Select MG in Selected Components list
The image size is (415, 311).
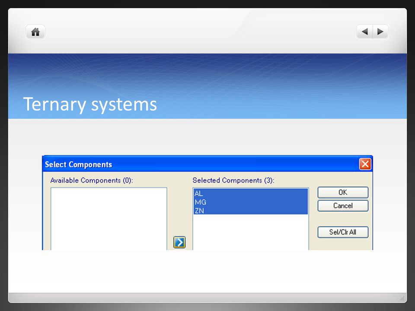251,202
